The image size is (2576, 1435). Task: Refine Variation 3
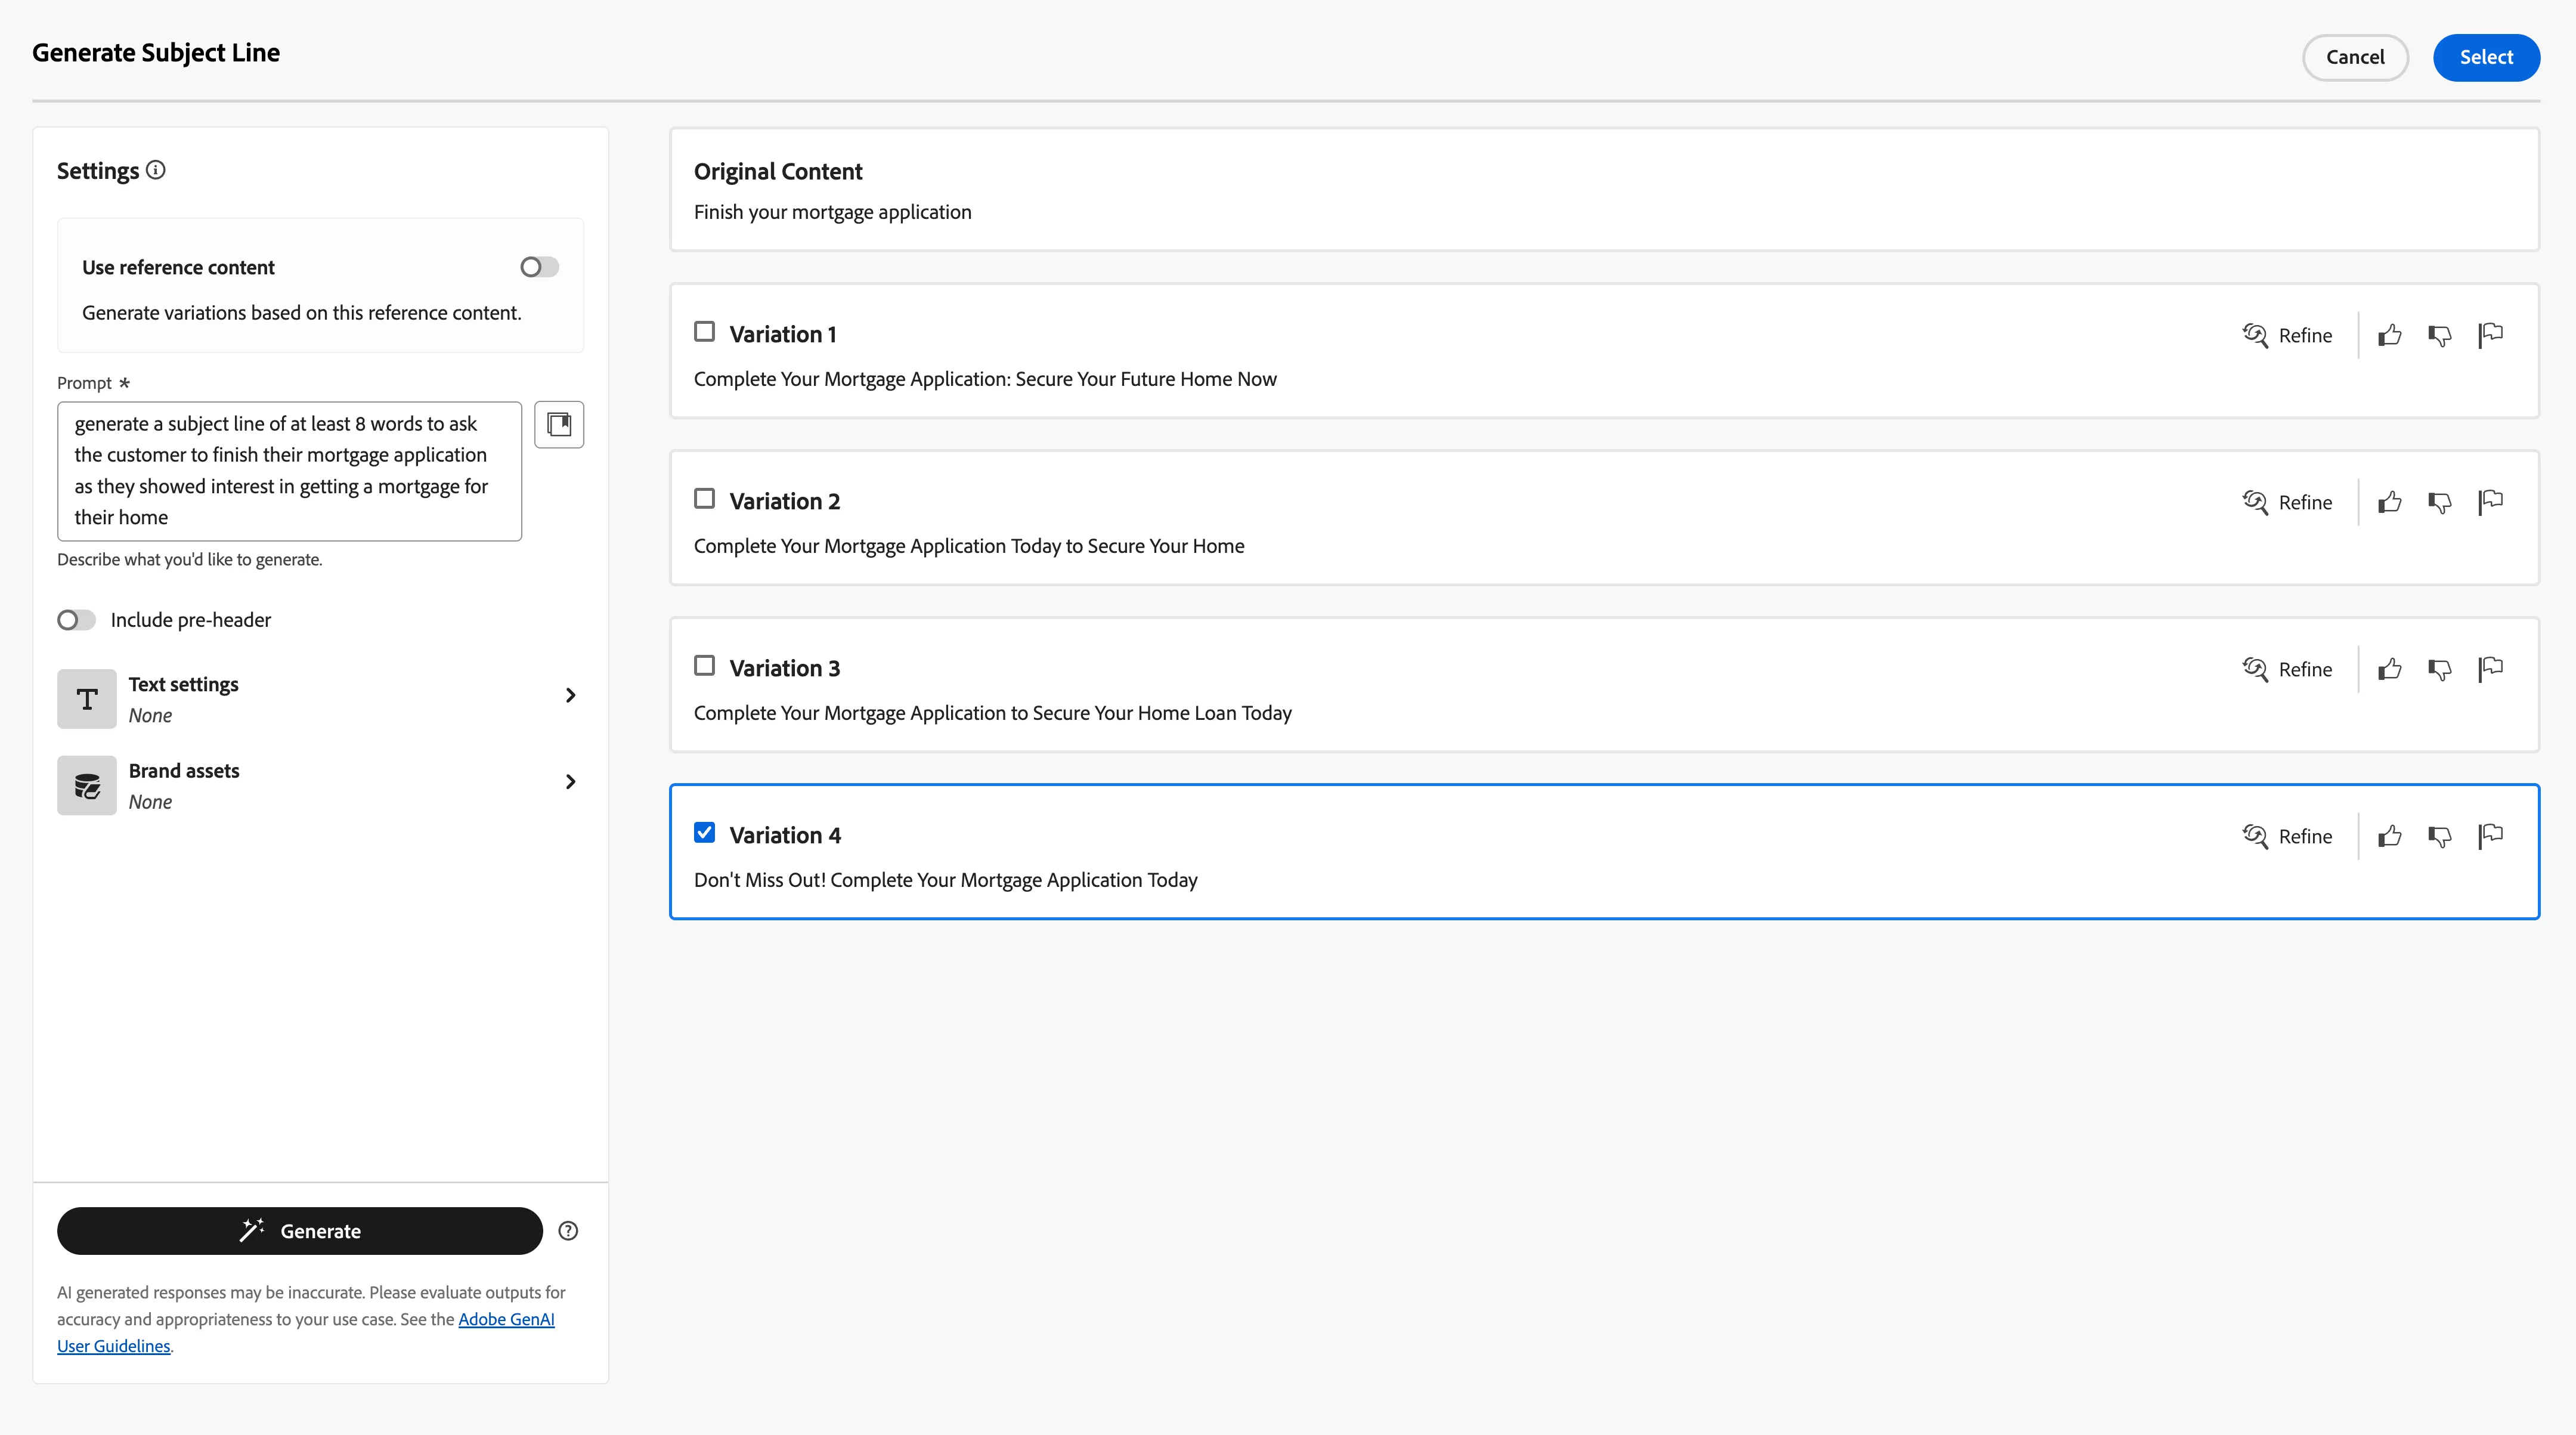coord(2287,669)
